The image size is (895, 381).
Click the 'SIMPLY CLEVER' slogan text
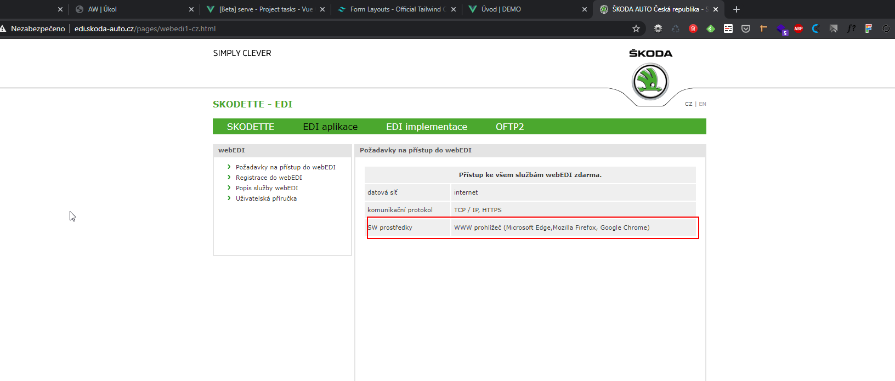(x=242, y=53)
